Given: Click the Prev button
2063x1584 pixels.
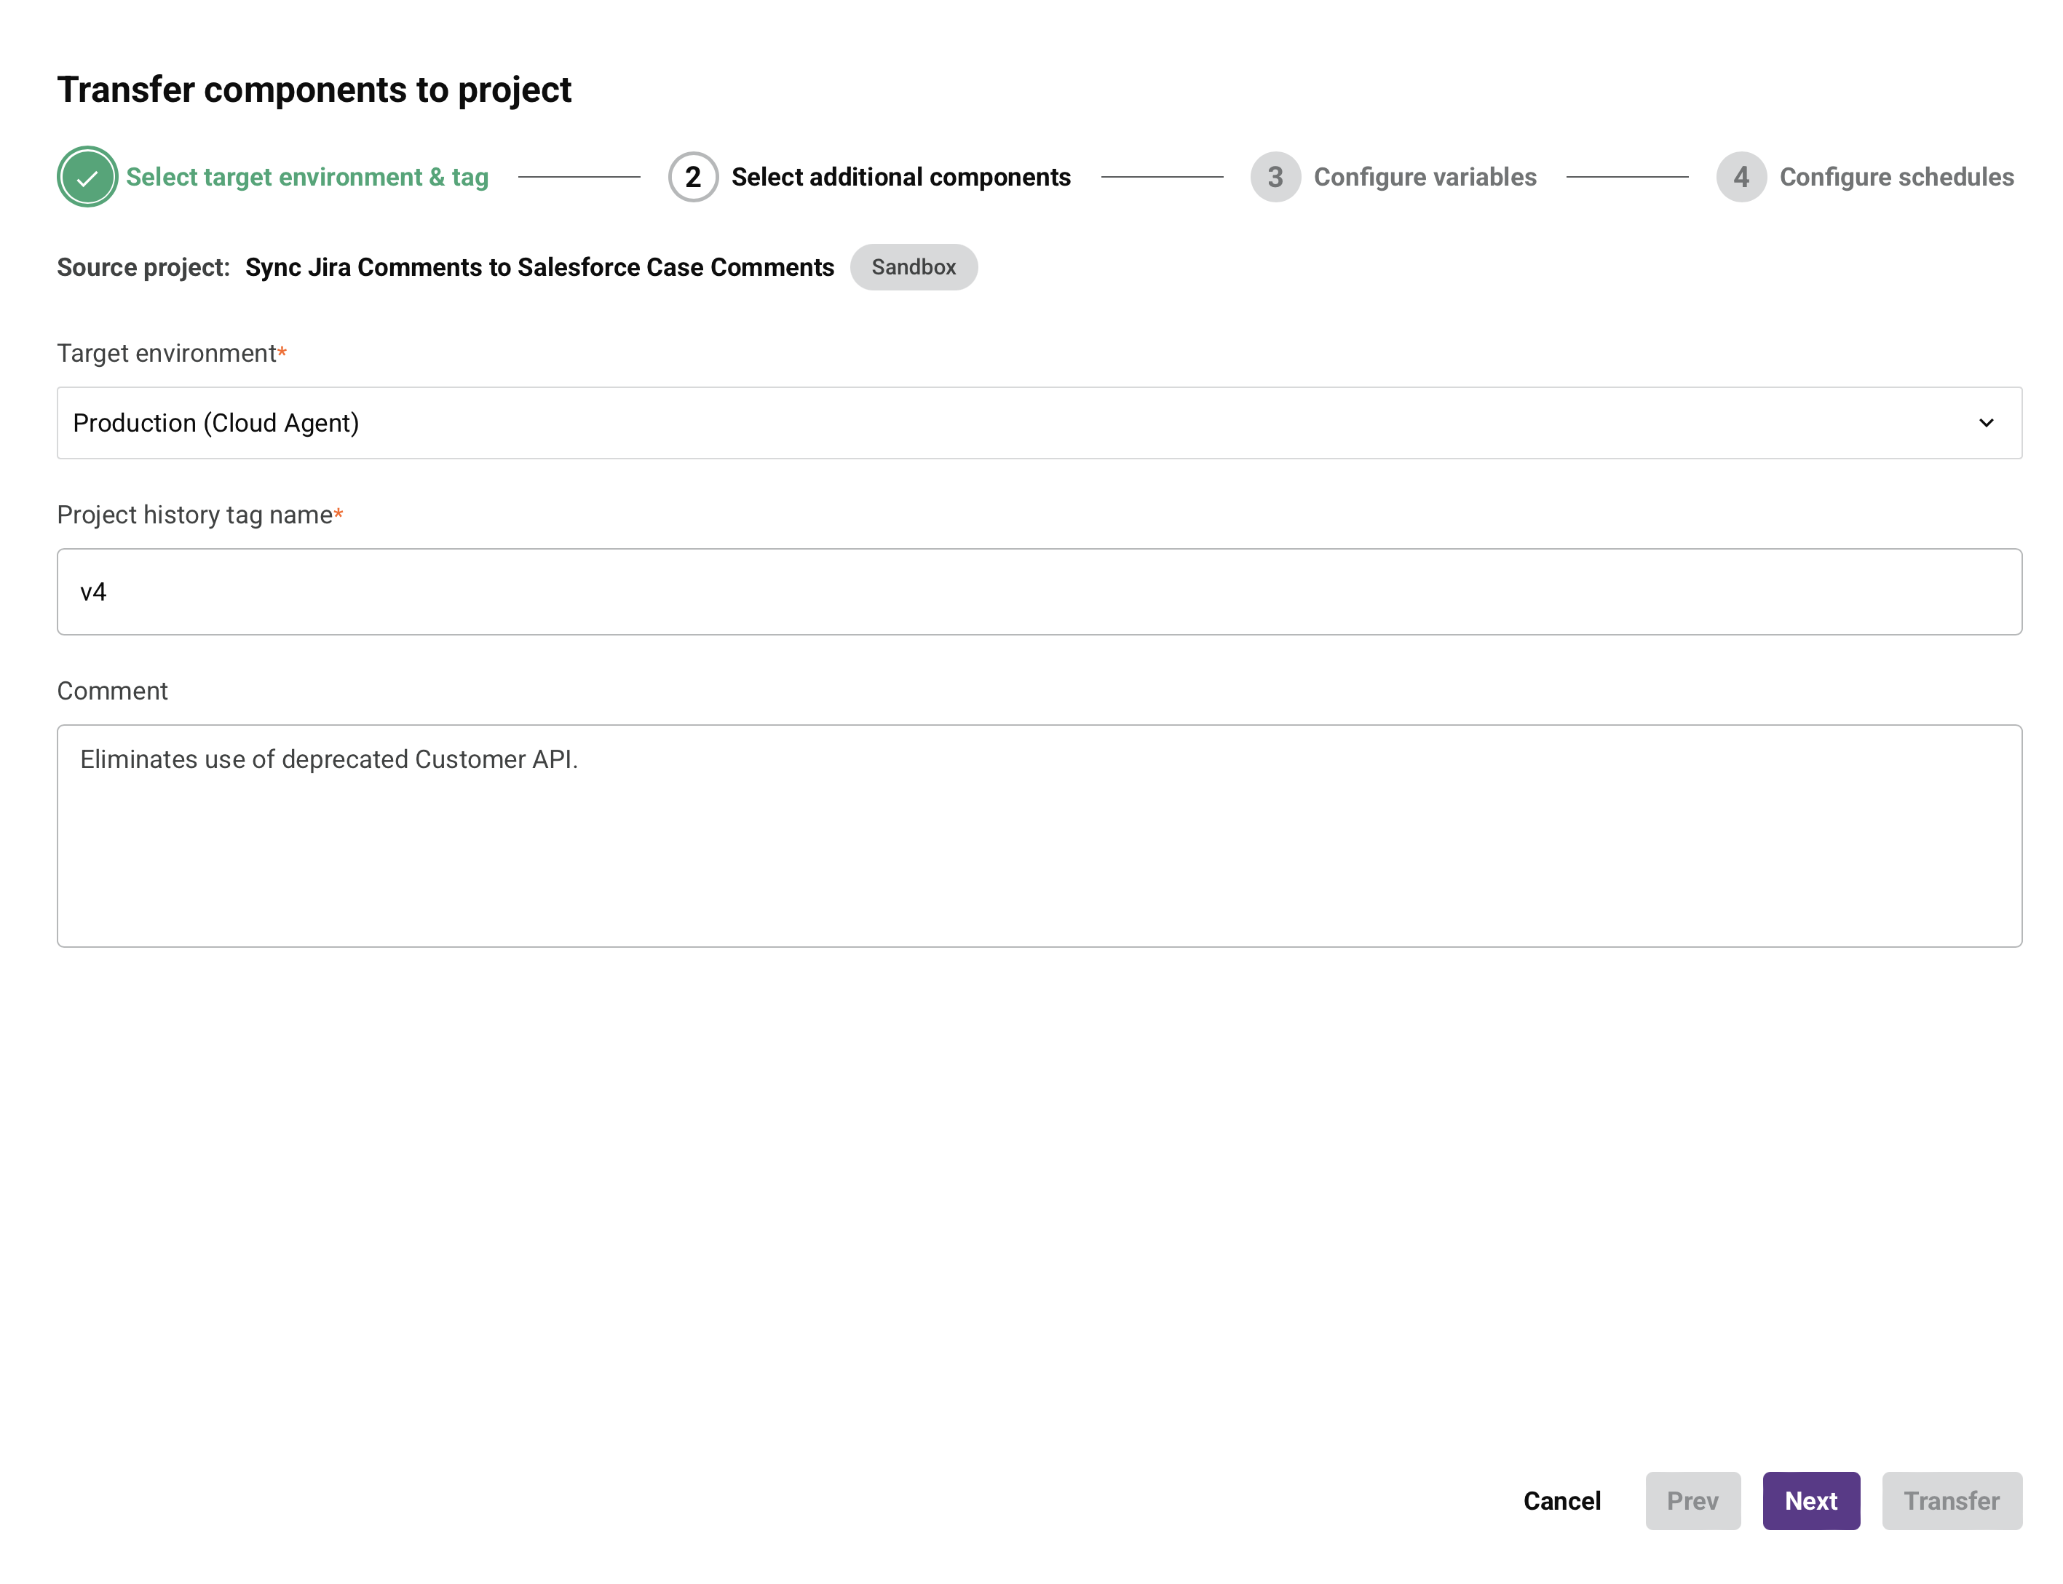Looking at the screenshot, I should point(1692,1500).
